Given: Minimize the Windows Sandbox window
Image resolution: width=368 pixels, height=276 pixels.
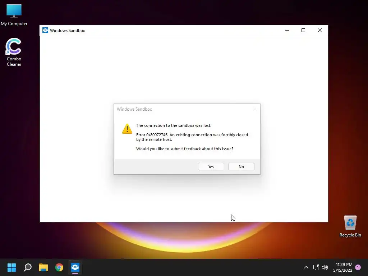Looking at the screenshot, I should (x=287, y=30).
